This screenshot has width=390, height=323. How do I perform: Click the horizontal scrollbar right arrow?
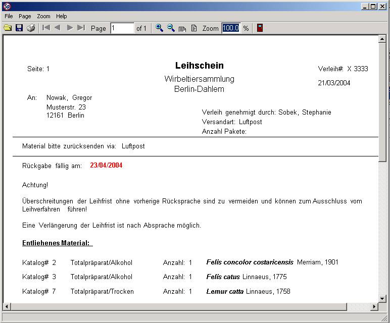click(374, 307)
